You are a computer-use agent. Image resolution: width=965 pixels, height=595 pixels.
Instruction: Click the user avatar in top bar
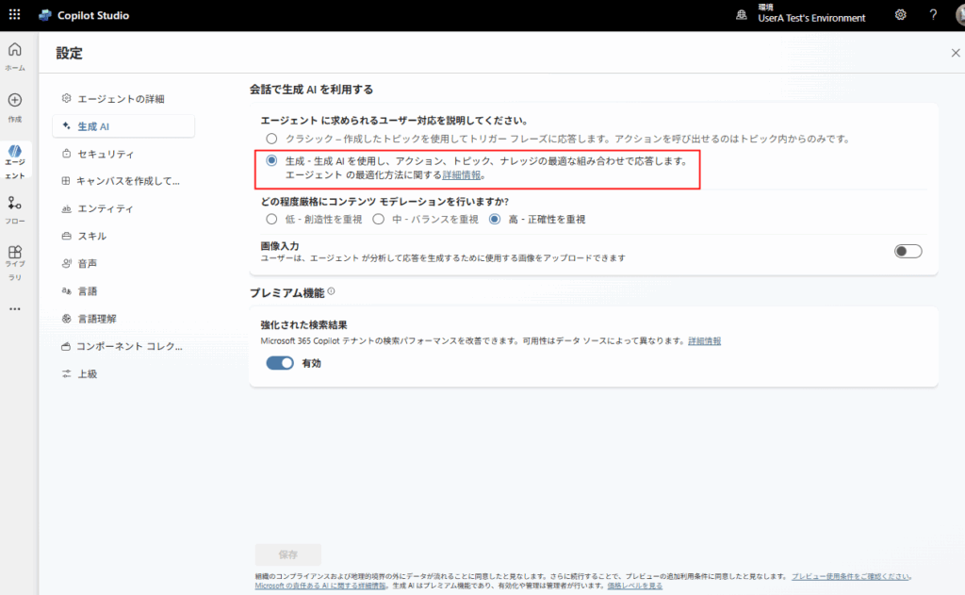960,15
